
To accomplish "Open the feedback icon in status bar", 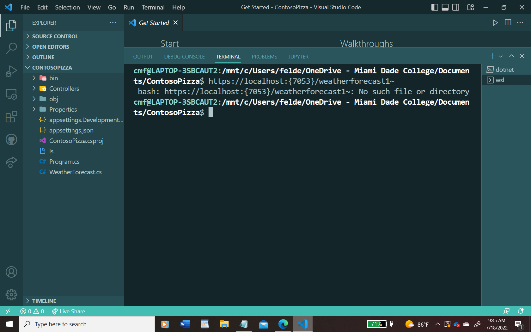I will 506,311.
